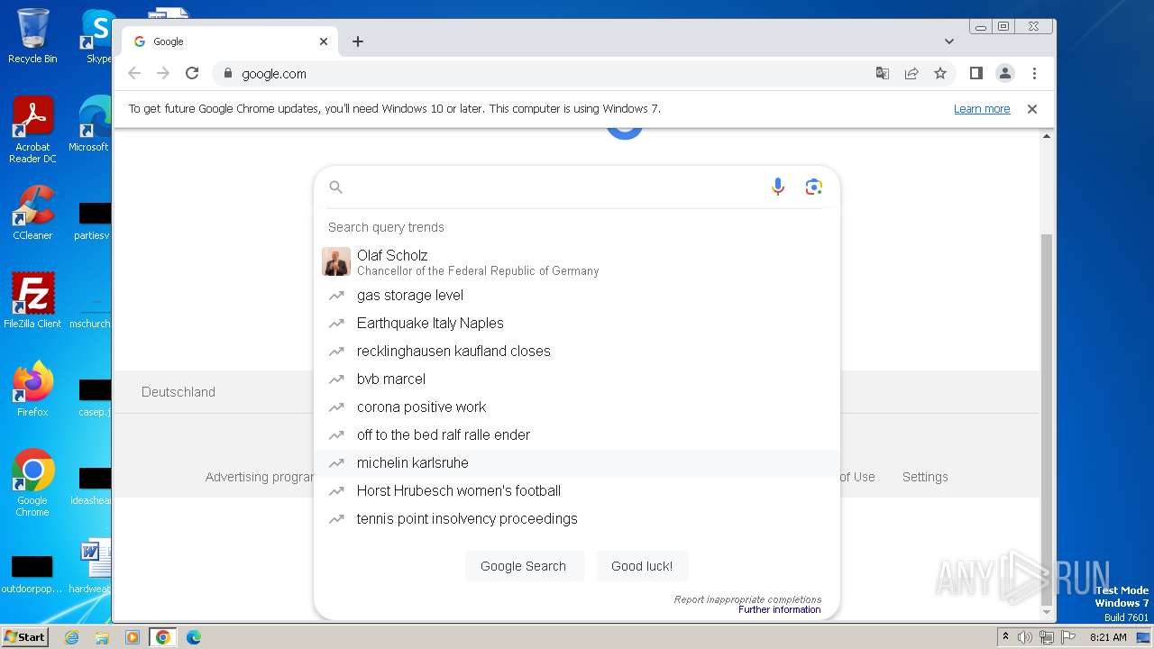This screenshot has height=649, width=1154.
Task: Open Chrome's three-dot menu
Action: click(1034, 73)
